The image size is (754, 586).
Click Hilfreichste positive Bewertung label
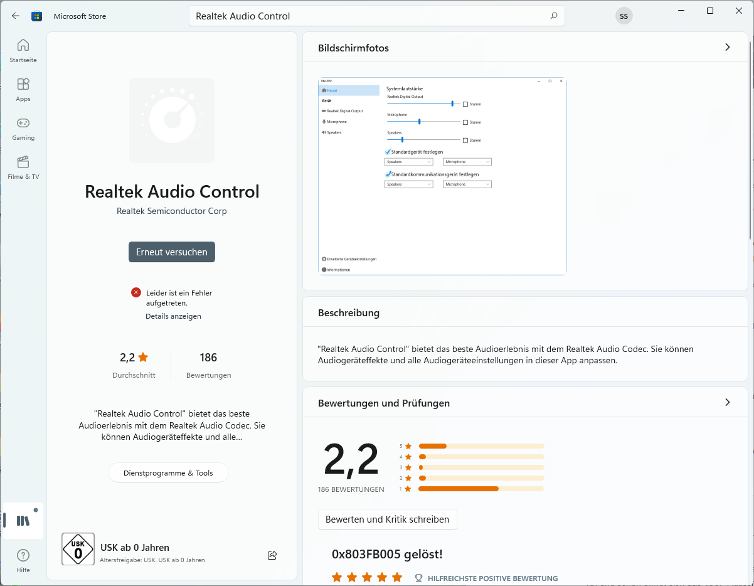click(x=493, y=578)
